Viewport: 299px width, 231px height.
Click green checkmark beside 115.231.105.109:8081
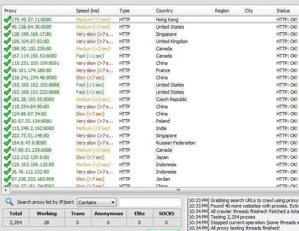click(x=7, y=63)
